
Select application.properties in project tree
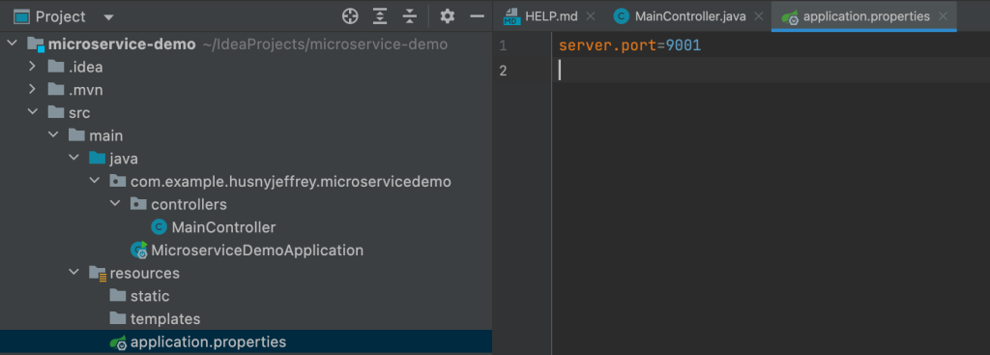208,341
